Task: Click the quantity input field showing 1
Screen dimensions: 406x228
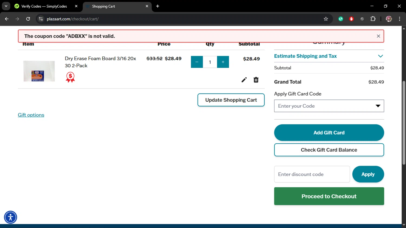Action: (210, 62)
